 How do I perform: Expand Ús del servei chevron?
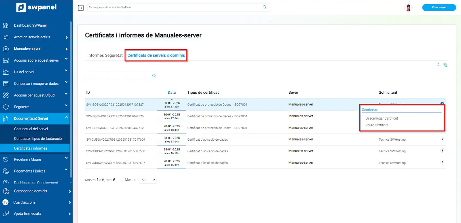tap(66, 71)
